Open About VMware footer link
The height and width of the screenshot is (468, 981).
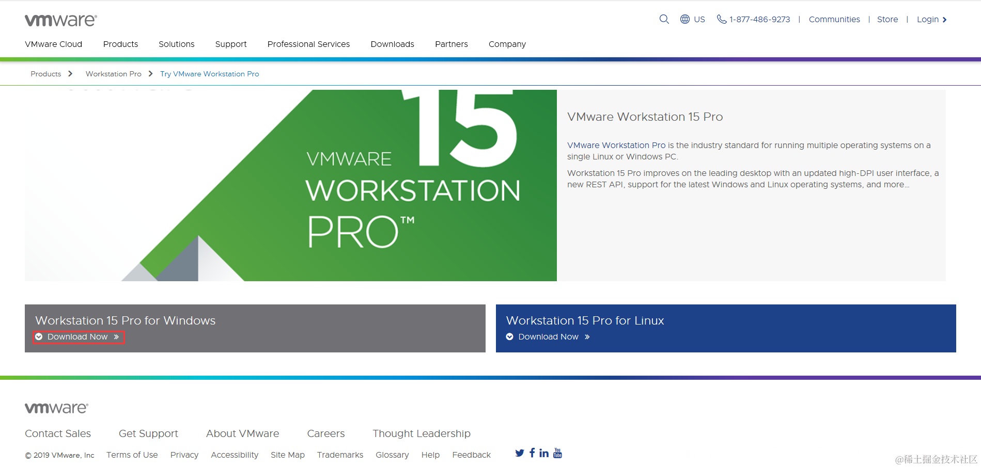[x=242, y=433]
